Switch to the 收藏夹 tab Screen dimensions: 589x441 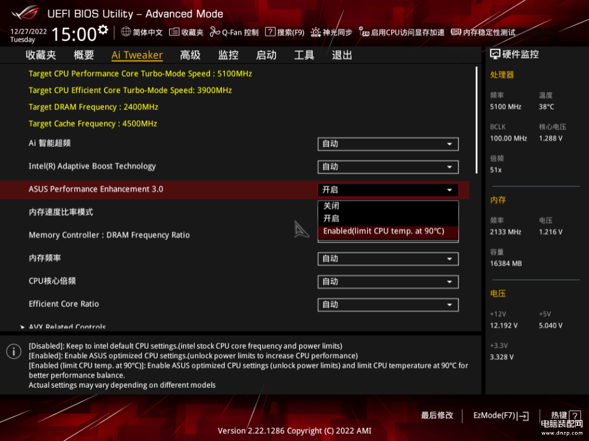41,55
